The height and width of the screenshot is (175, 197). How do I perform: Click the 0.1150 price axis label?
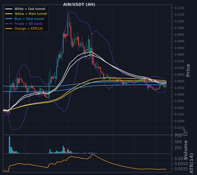click(179, 8)
